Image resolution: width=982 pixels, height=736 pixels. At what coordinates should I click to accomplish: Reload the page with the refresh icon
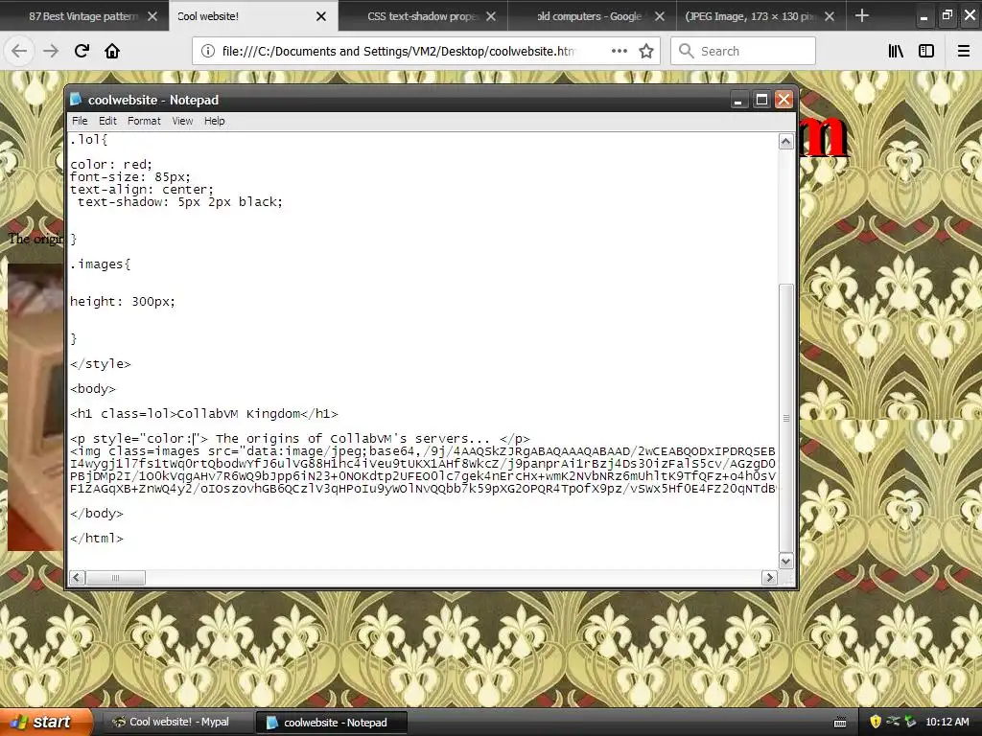coord(82,51)
